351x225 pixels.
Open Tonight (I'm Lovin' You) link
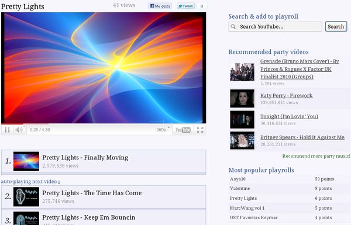289,116
